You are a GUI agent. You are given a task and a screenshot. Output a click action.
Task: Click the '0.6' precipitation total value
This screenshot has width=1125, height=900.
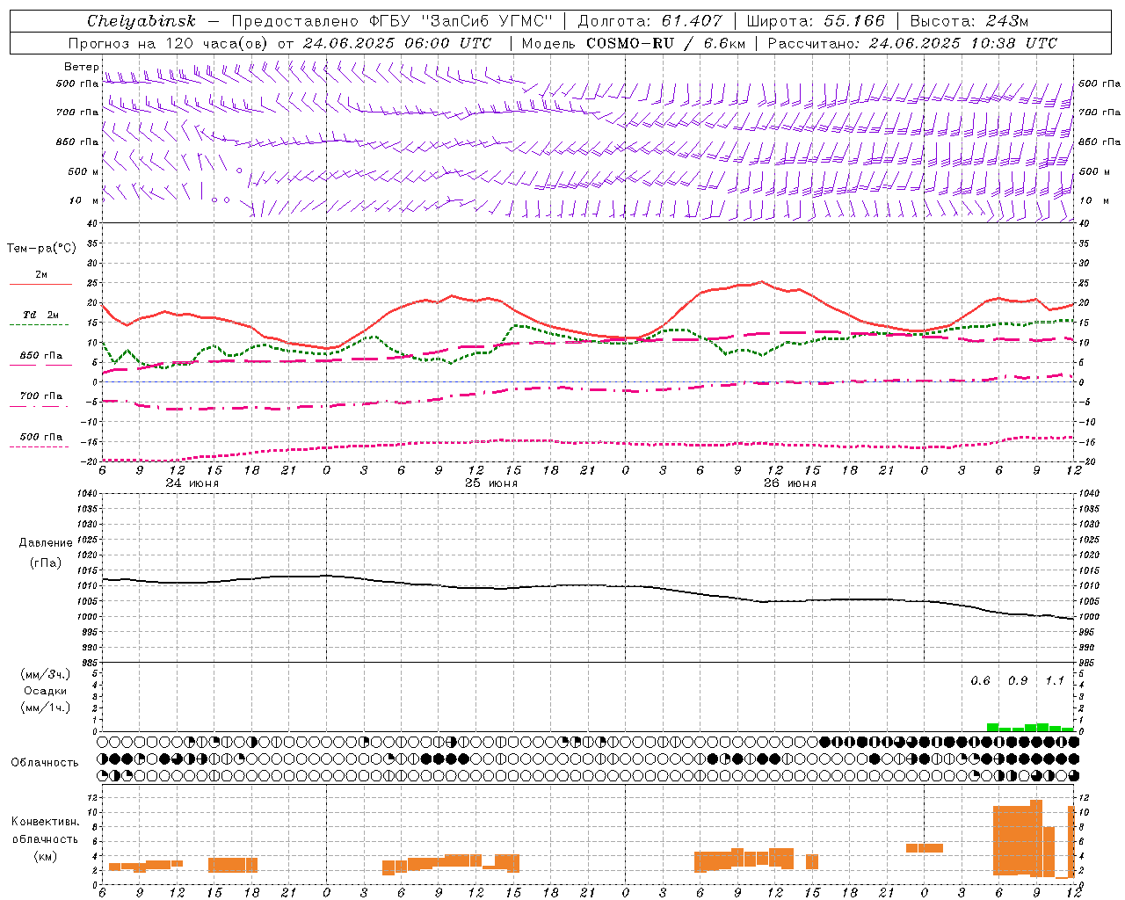(x=980, y=681)
